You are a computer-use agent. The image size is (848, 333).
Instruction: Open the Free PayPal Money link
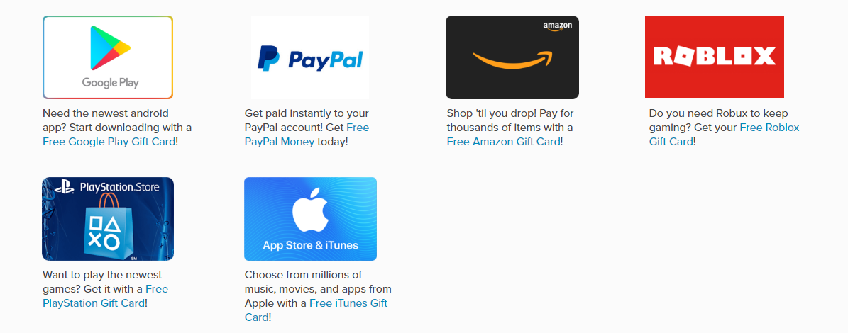(307, 135)
